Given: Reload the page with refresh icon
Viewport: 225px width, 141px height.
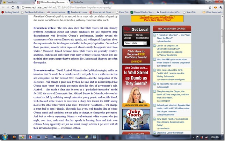Looking at the screenshot, I should coord(13,7).
